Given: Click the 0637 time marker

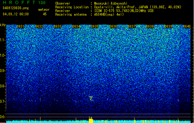Looking at the screenshot, I should [x=132, y=26].
